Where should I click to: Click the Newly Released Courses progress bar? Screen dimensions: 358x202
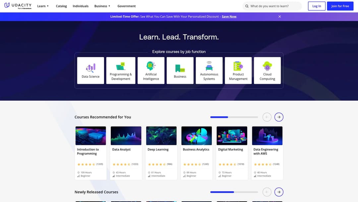pyautogui.click(x=234, y=192)
